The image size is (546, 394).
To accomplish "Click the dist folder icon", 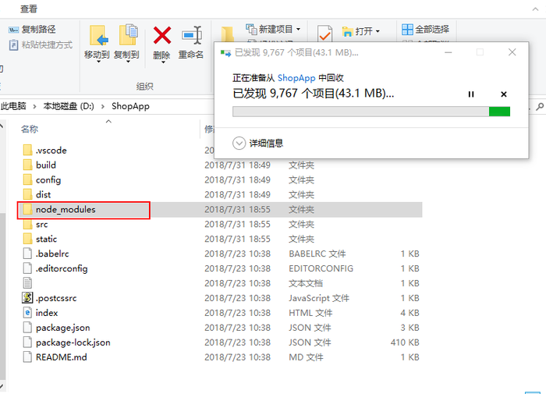I will pyautogui.click(x=27, y=194).
